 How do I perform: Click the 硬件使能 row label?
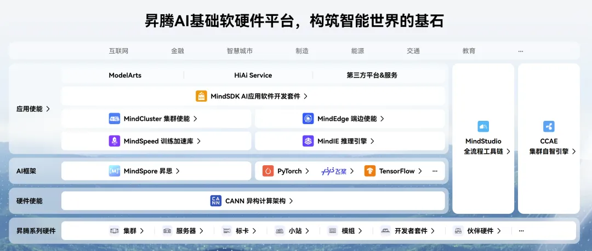(30, 201)
